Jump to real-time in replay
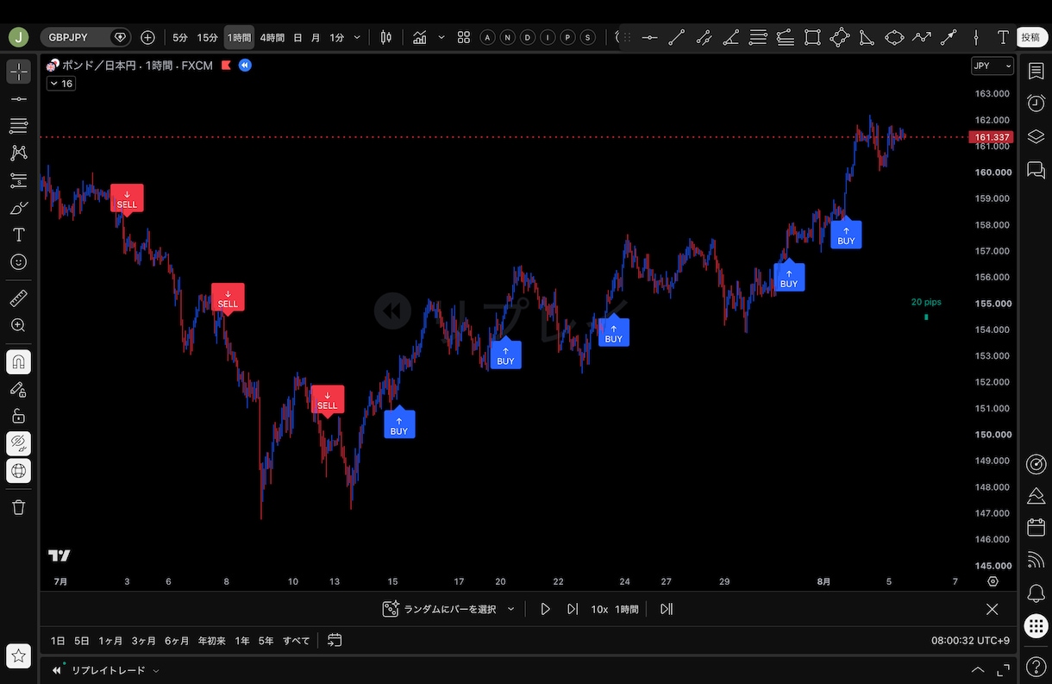The image size is (1052, 684). point(667,609)
